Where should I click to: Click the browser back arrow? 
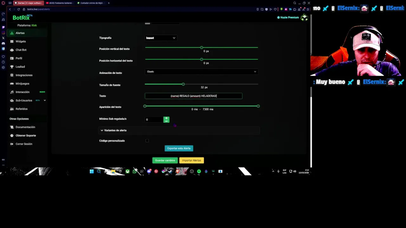pos(10,9)
